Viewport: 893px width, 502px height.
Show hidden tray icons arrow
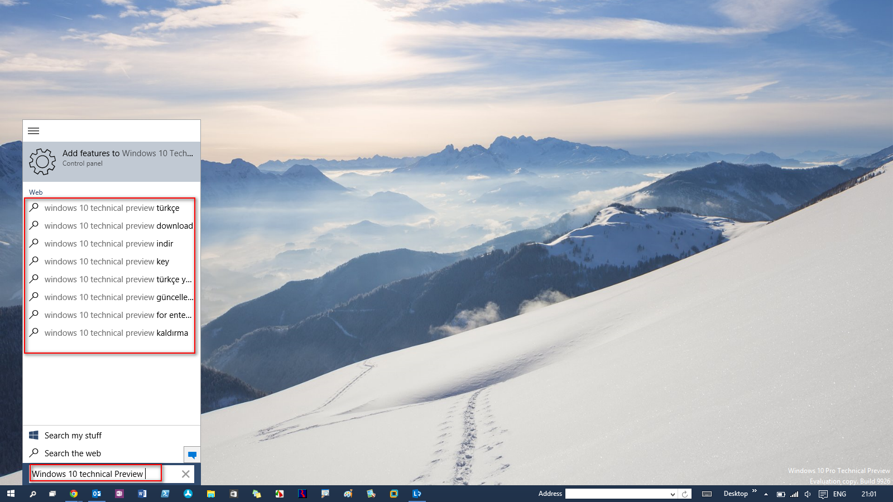(x=766, y=494)
